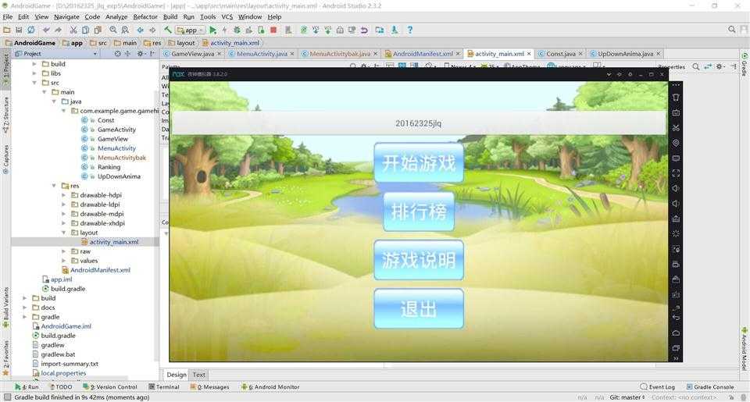
Task: Open the Build menu
Action: click(170, 16)
